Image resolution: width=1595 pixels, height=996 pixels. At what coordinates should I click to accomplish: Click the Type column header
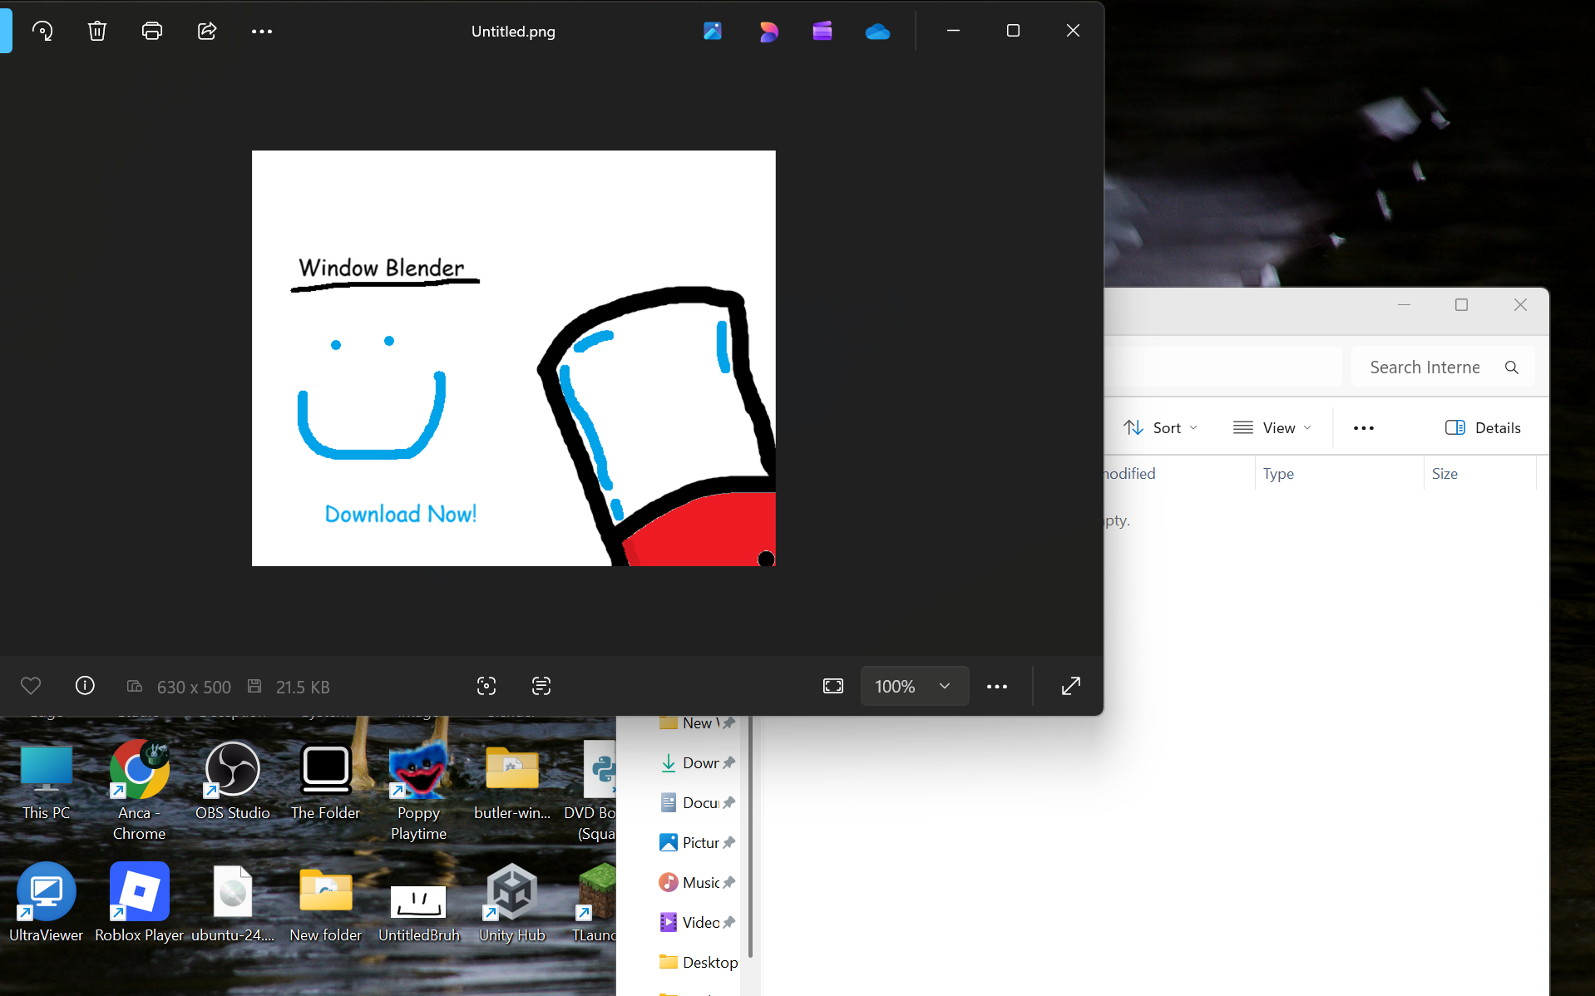coord(1279,473)
